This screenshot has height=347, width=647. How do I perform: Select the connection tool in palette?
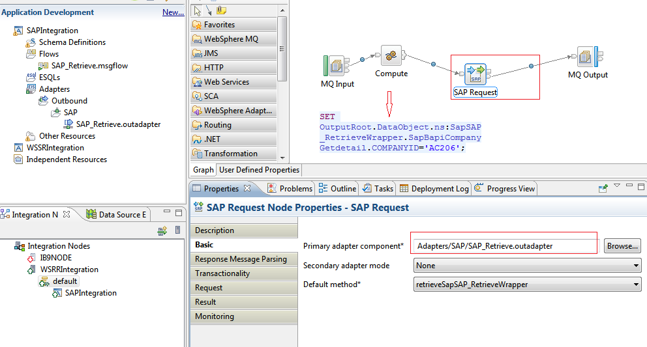tap(209, 10)
